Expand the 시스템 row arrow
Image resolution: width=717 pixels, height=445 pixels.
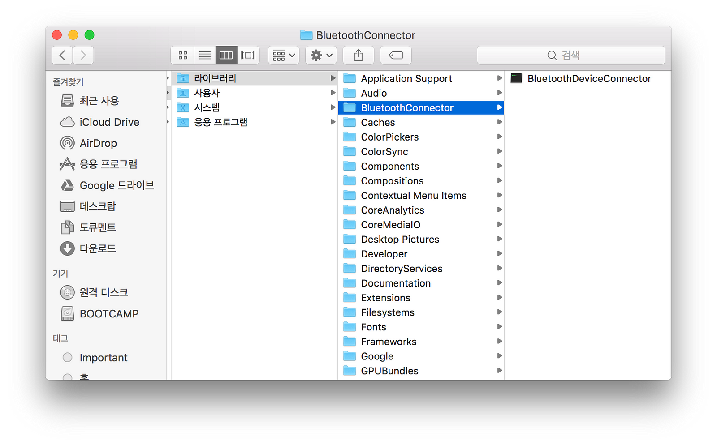(333, 107)
